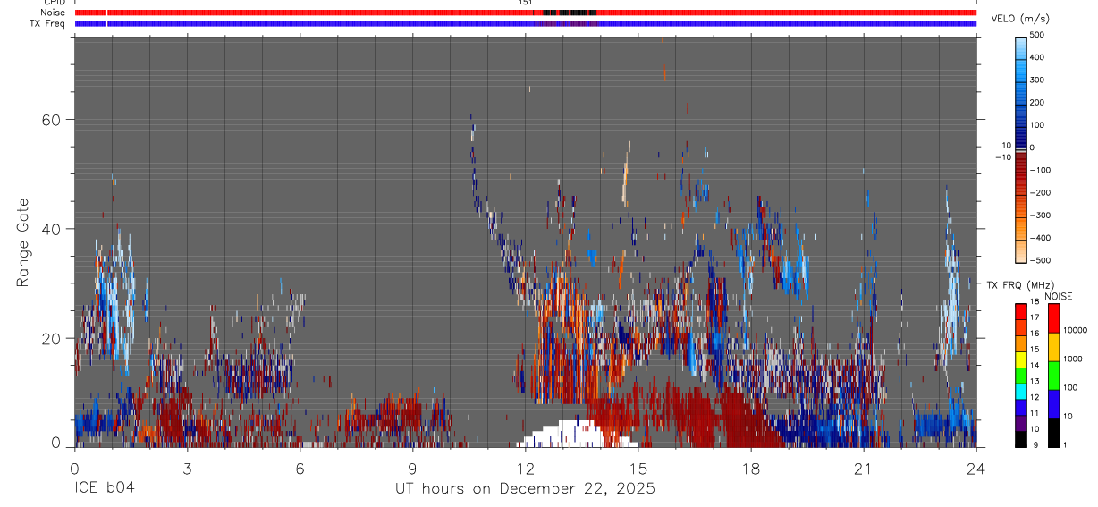Pick the purple TX FRQ legend swatch
The height and width of the screenshot is (507, 1098).
(1021, 422)
